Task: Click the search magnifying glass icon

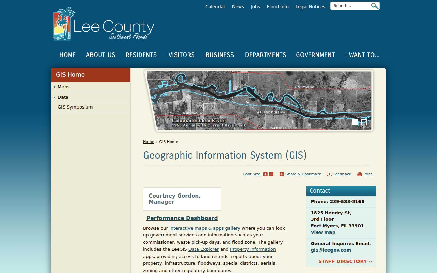Action: click(x=375, y=6)
